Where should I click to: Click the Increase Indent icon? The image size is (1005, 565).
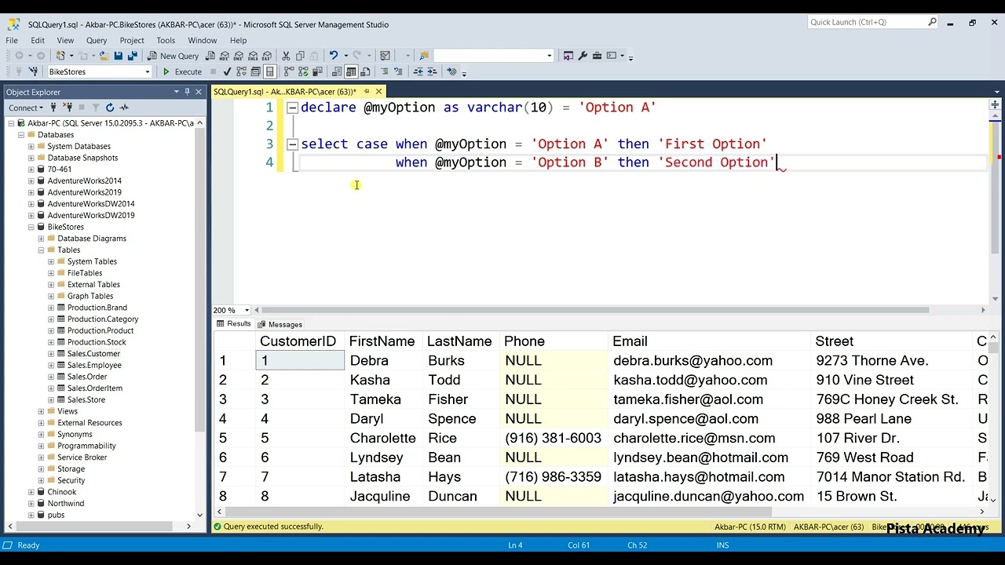coord(433,71)
